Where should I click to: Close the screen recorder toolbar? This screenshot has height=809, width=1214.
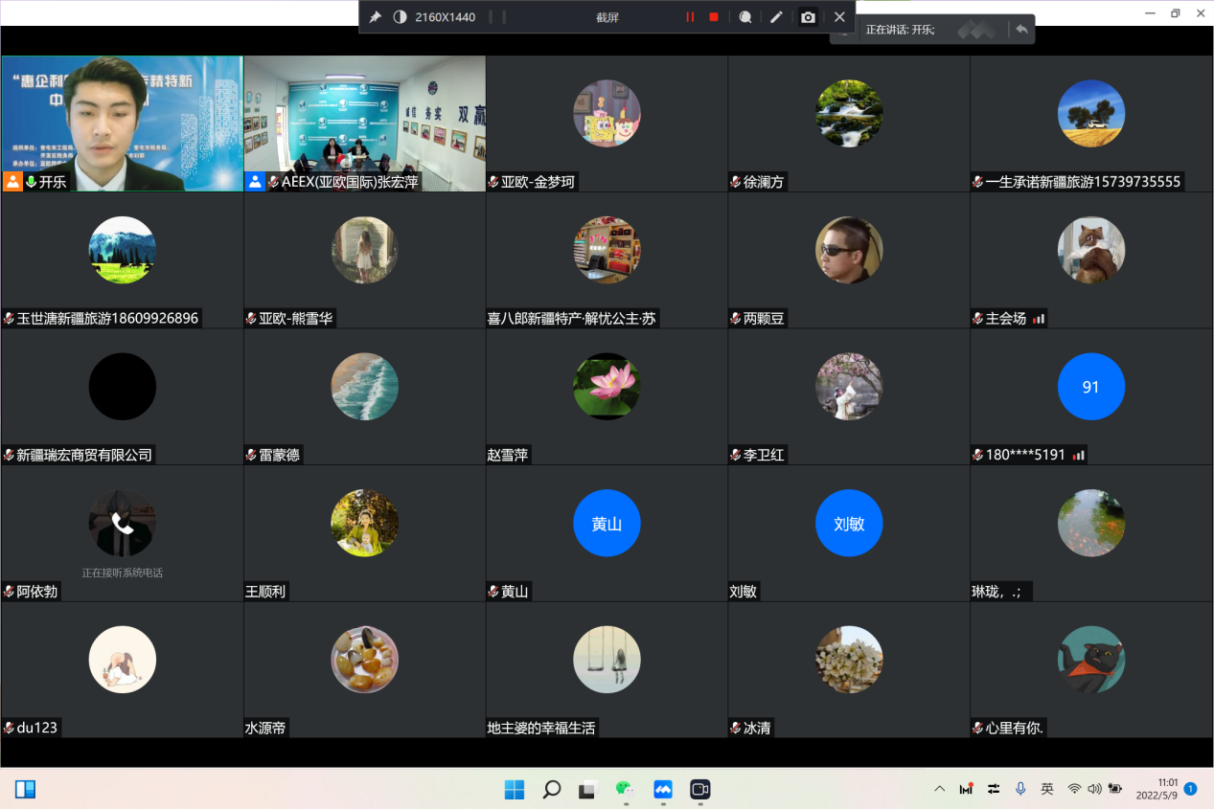839,17
